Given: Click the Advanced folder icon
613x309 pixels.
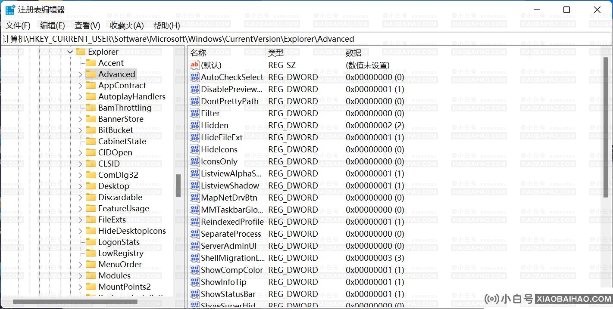Looking at the screenshot, I should 91,74.
